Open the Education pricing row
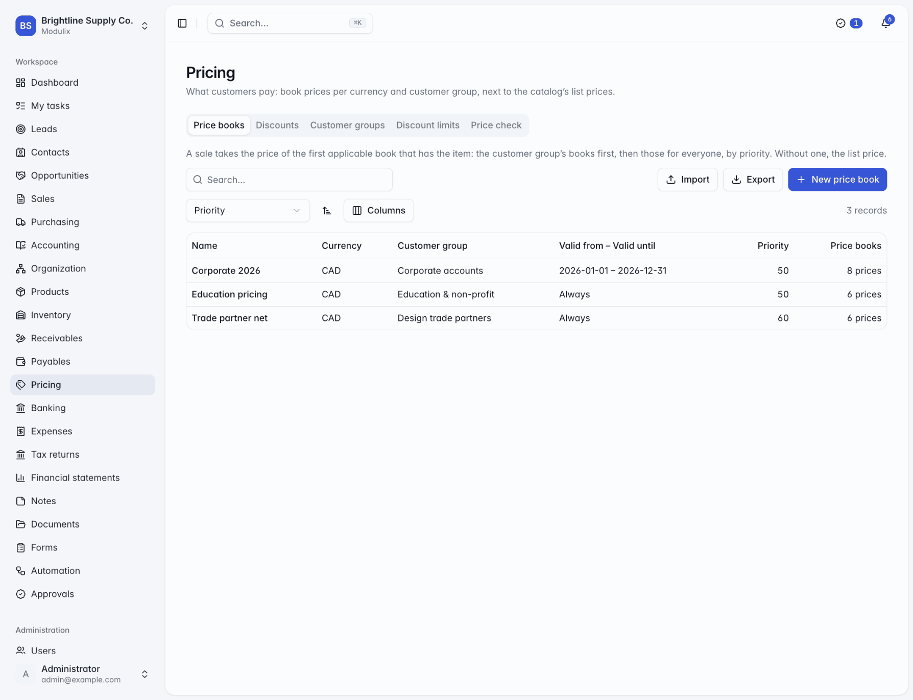 (x=536, y=294)
